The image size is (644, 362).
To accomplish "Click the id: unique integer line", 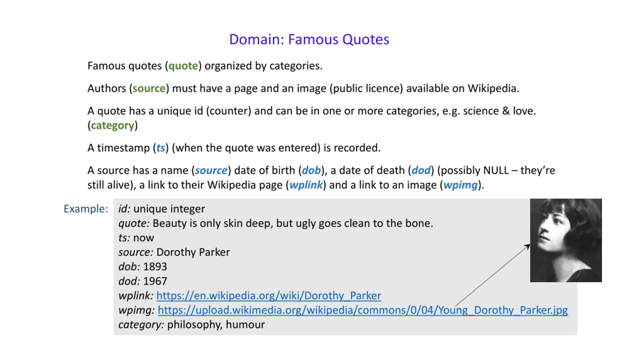I will tap(162, 209).
